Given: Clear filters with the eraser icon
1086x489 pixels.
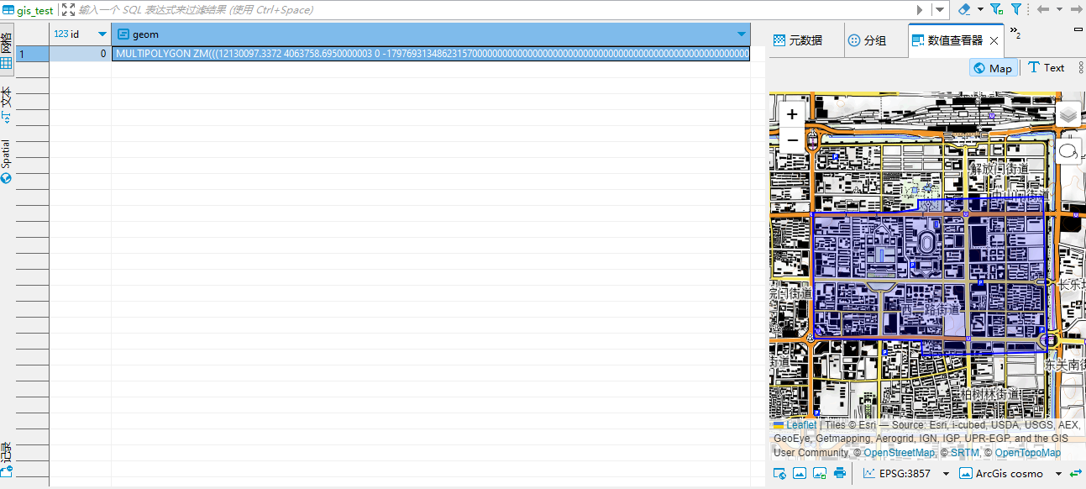Looking at the screenshot, I should (964, 9).
